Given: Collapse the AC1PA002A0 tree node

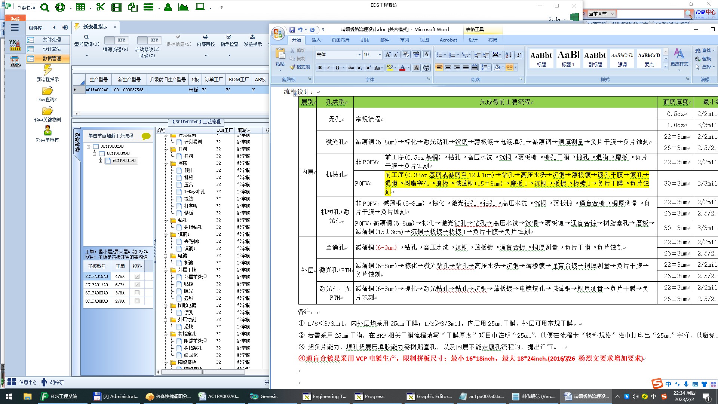Looking at the screenshot, I should pyautogui.click(x=89, y=147).
